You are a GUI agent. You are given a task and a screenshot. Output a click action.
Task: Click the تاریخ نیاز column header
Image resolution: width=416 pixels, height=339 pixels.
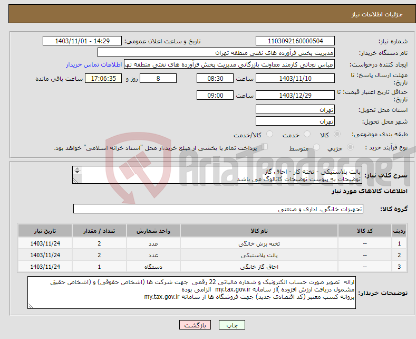45,231
